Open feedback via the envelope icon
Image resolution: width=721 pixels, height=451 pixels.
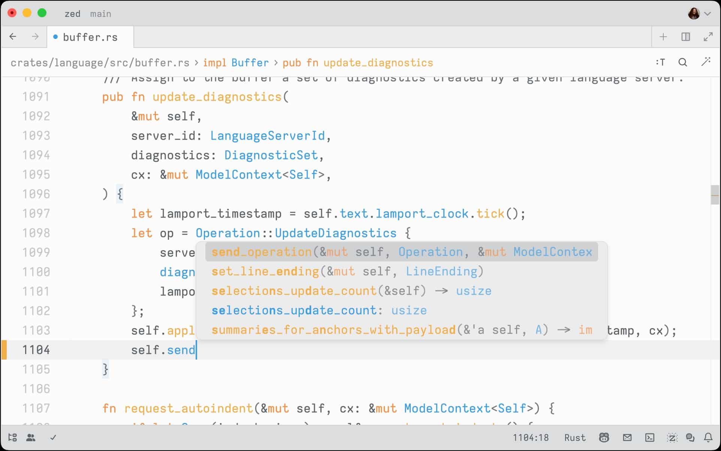pyautogui.click(x=627, y=438)
